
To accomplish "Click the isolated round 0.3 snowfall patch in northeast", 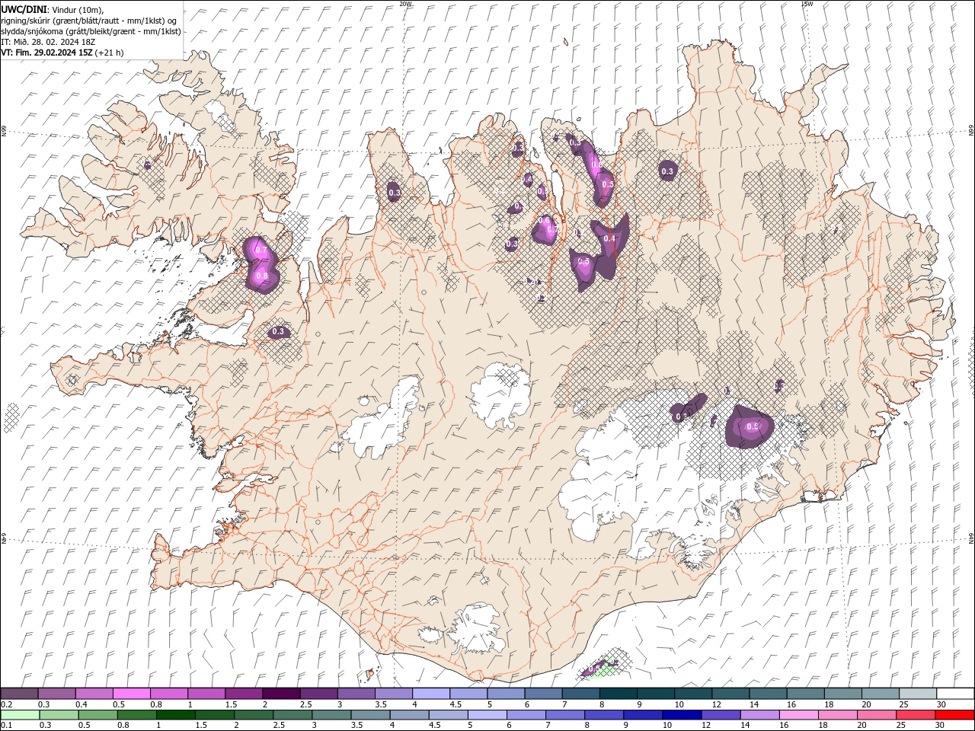I will [x=668, y=171].
